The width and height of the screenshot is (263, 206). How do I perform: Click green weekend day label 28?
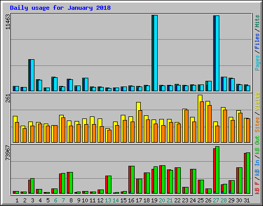pyautogui.click(x=224, y=200)
